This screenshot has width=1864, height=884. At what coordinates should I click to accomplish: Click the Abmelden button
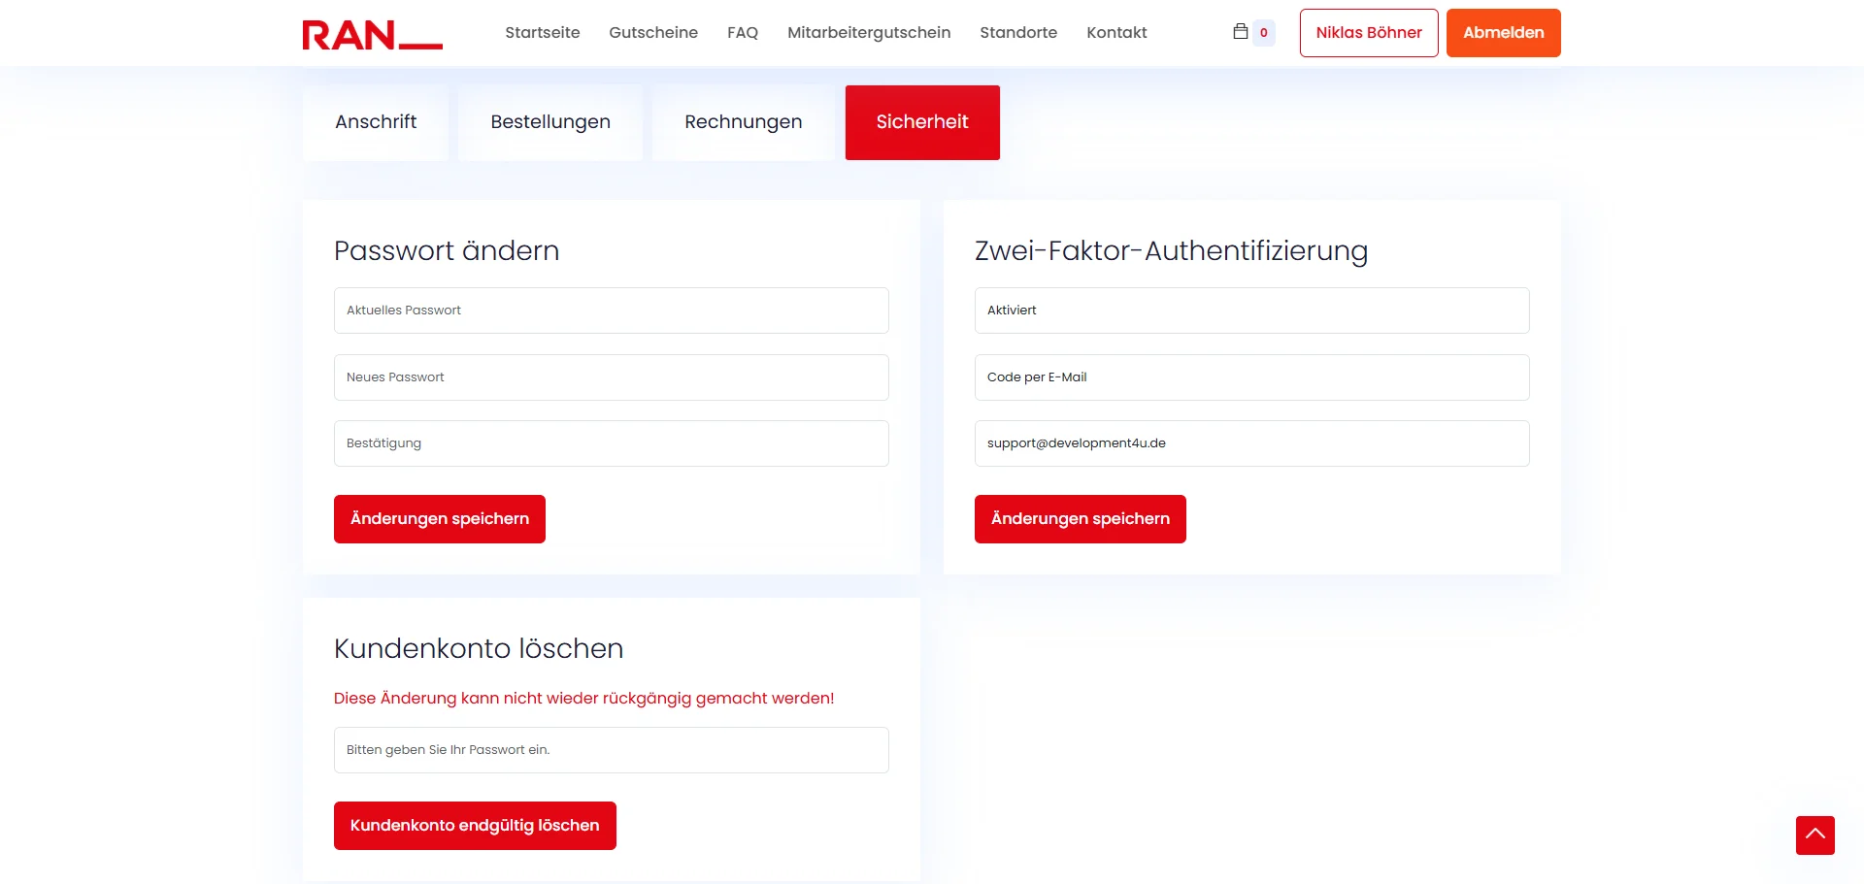click(x=1503, y=33)
